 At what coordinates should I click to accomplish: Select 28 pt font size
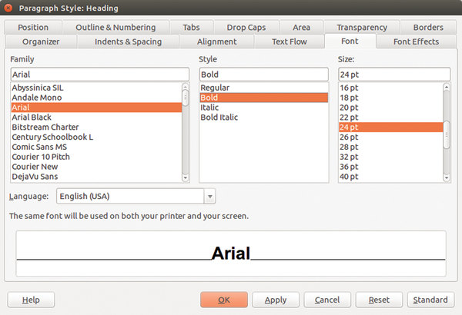390,147
